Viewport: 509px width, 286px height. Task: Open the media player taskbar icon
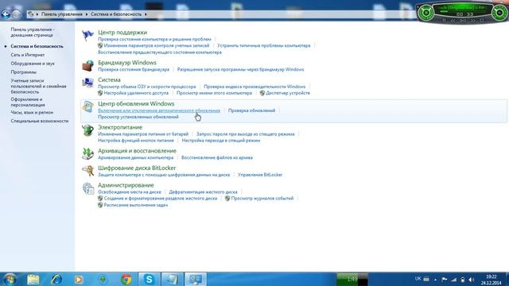tap(79, 279)
